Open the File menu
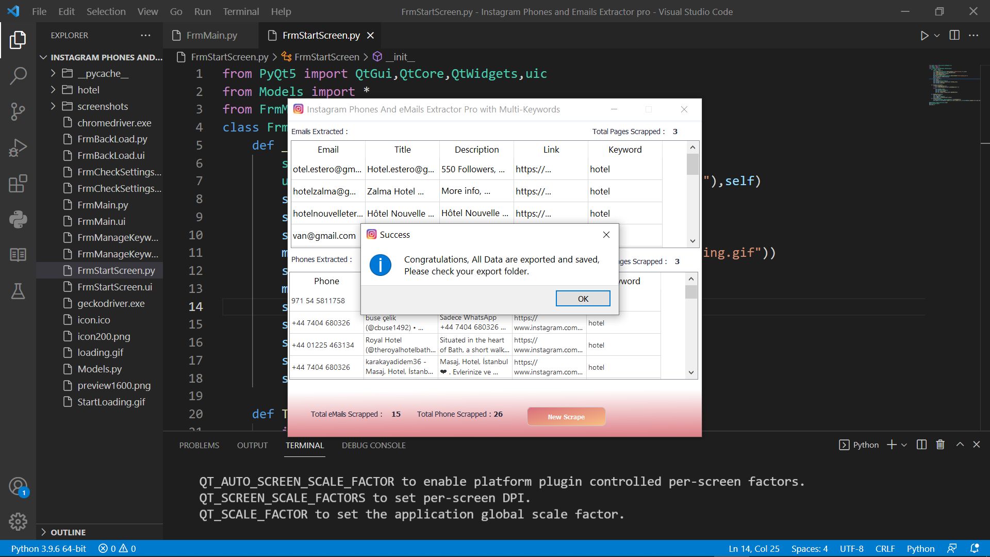 tap(39, 11)
